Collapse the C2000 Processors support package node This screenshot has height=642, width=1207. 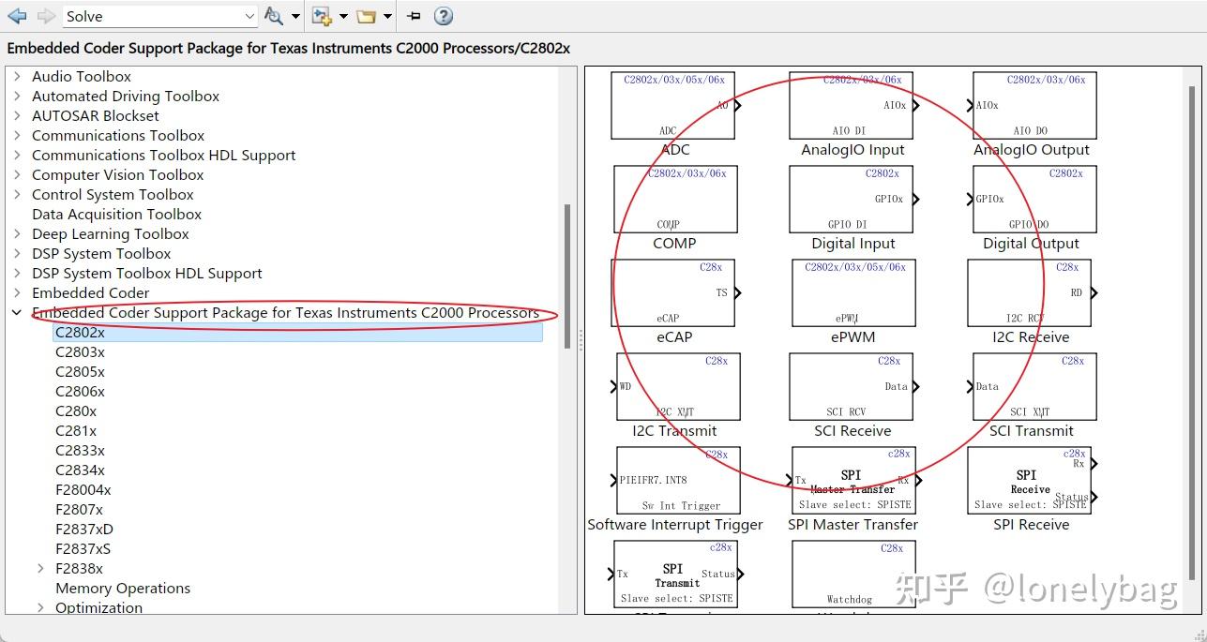(x=16, y=312)
